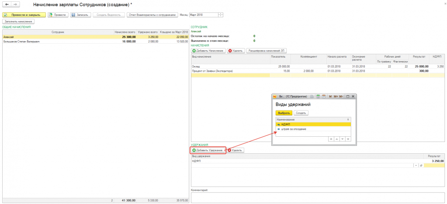Select 'Процент от Заявки (Экспедитора)' row

pyautogui.click(x=318, y=71)
